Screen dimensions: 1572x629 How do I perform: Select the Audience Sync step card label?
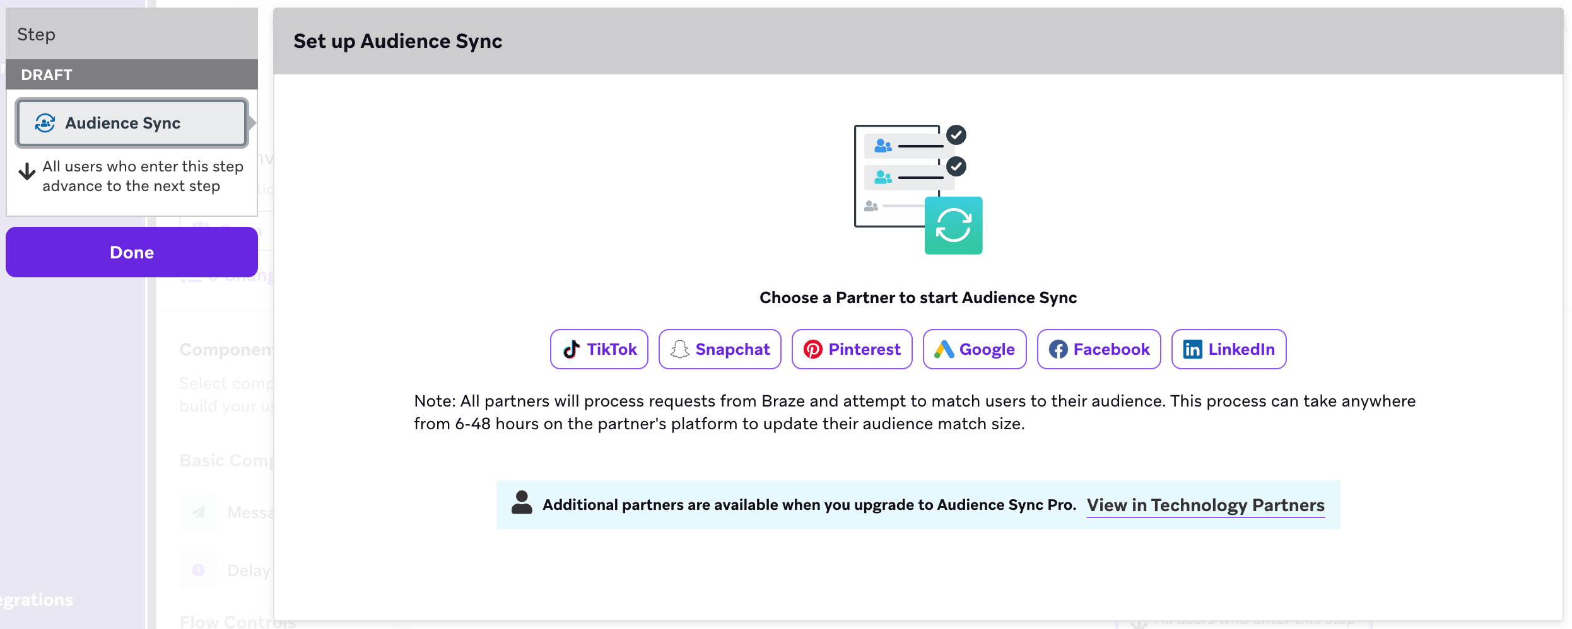point(123,123)
